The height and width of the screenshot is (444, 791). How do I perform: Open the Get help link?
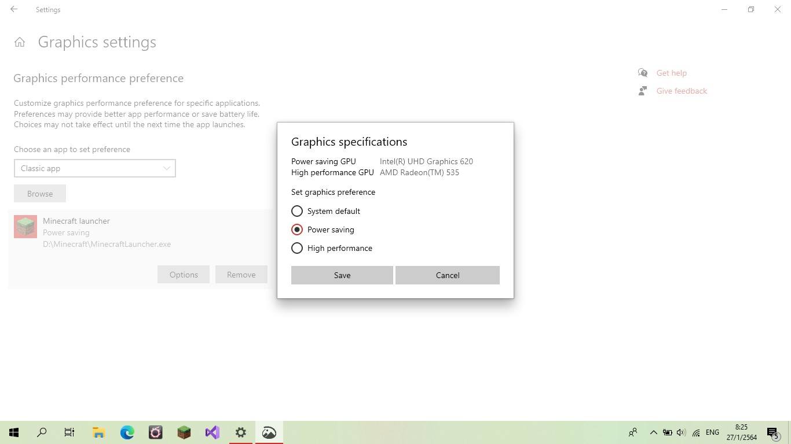click(671, 73)
